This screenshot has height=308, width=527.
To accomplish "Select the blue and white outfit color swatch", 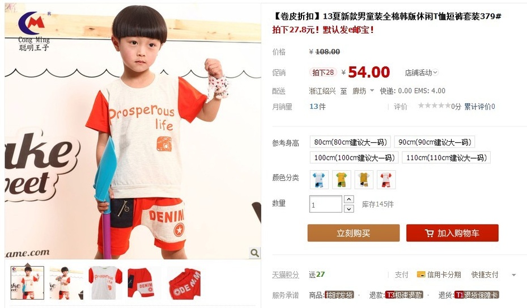I will [x=319, y=180].
